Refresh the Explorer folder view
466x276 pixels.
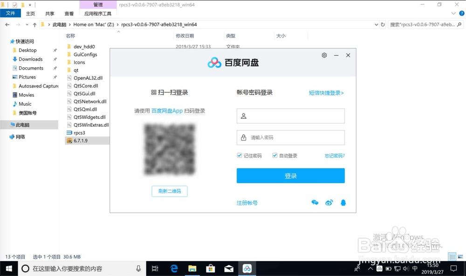point(383,25)
